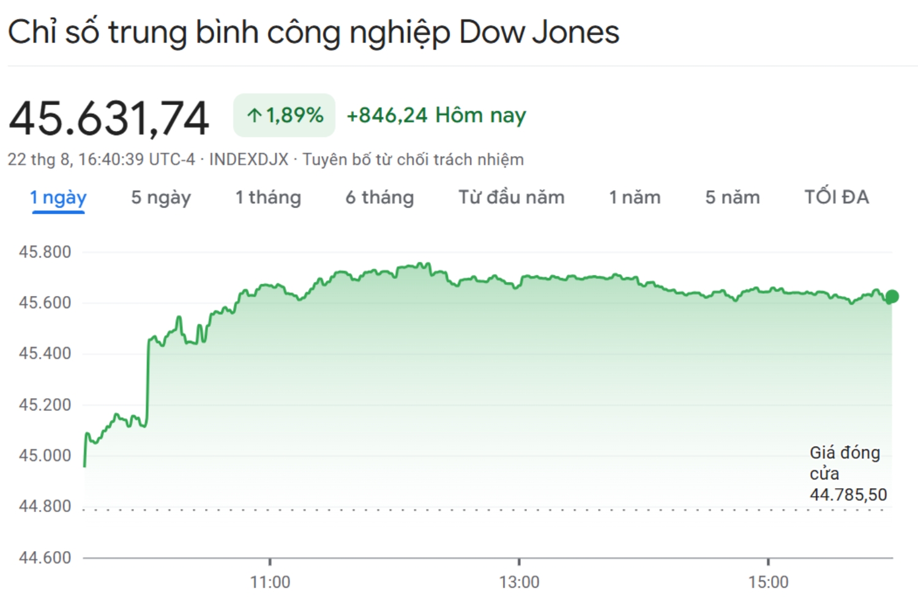Select the 5 năm time range
The width and height of the screenshot is (918, 608).
(732, 197)
